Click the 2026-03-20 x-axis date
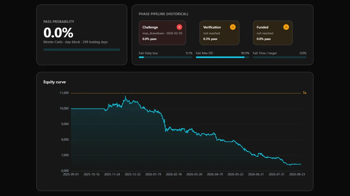This screenshot has height=196, width=350. click(x=194, y=175)
